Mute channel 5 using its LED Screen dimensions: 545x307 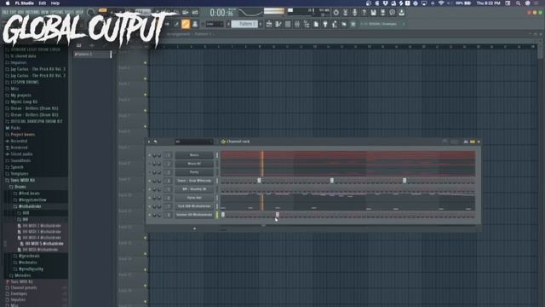150,189
